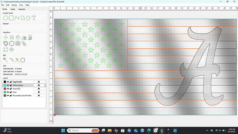Hide the Union BG layer
Image resolution: width=238 pixels, height=134 pixels.
click(x=8, y=89)
